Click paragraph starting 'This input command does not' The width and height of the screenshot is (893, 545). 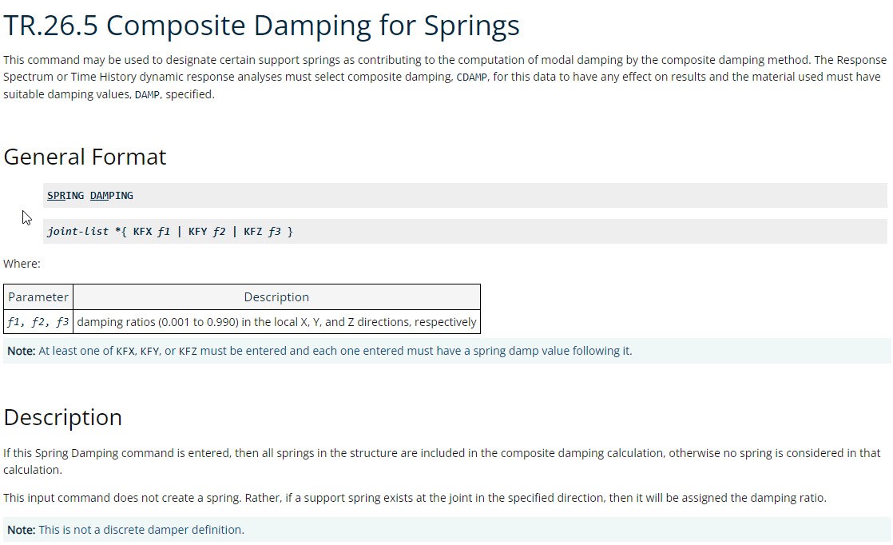(415, 498)
